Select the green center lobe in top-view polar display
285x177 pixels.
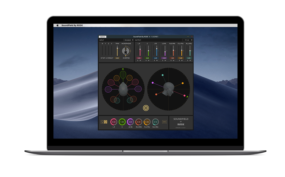[123, 75]
